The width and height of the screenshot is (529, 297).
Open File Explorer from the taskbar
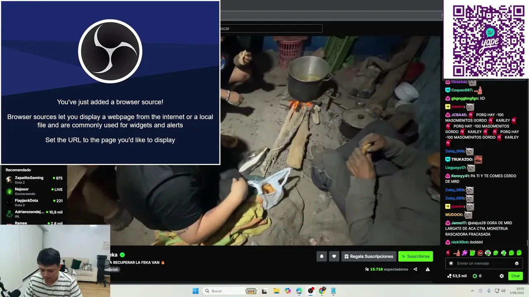pos(276,291)
